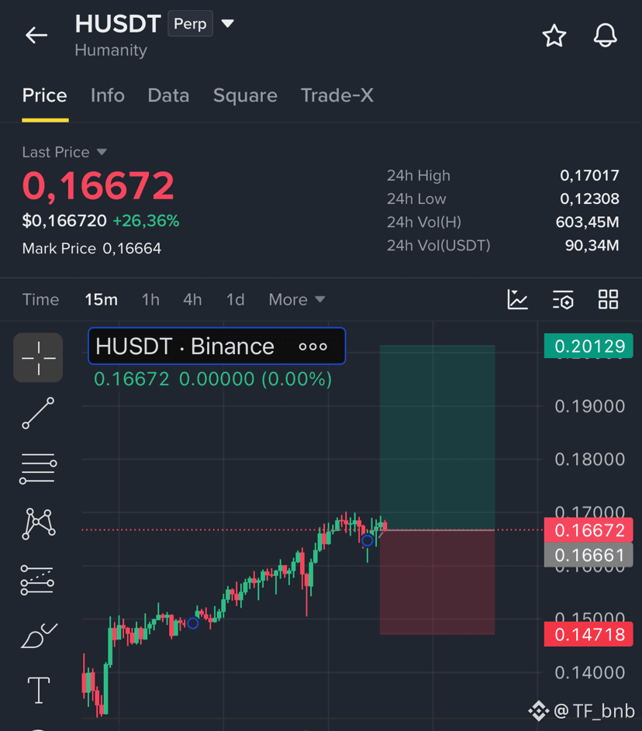This screenshot has height=731, width=642.
Task: Open price alerts with bell icon
Action: pyautogui.click(x=605, y=36)
